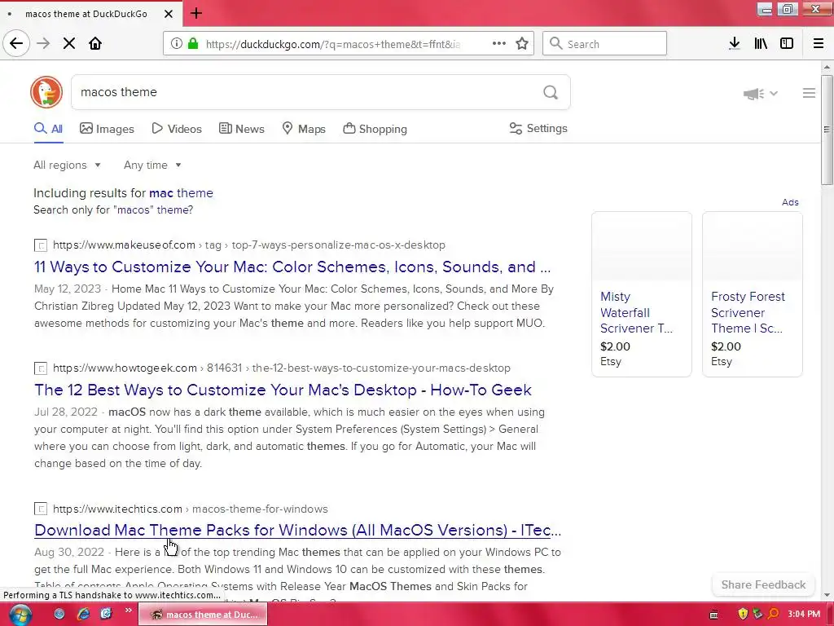
Task: Open page actions three-dot menu
Action: pyautogui.click(x=499, y=44)
